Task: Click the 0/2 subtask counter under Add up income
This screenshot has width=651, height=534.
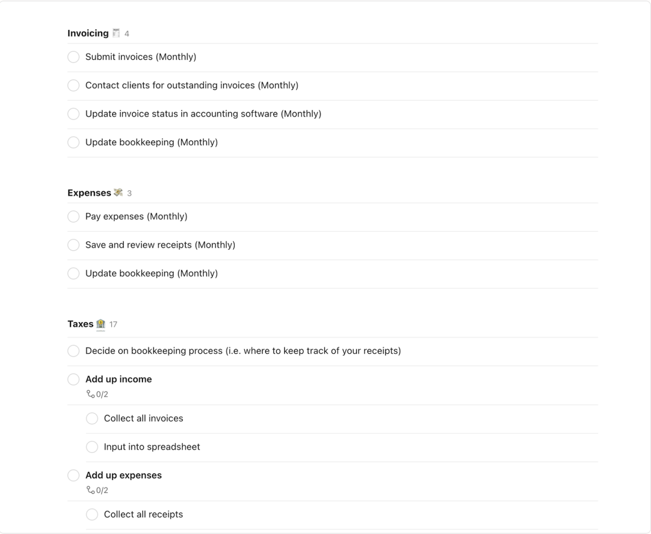Action: pos(101,394)
